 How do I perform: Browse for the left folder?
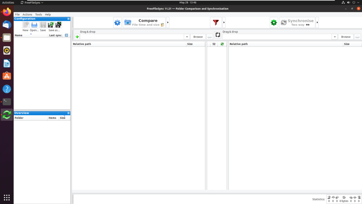pos(198,37)
